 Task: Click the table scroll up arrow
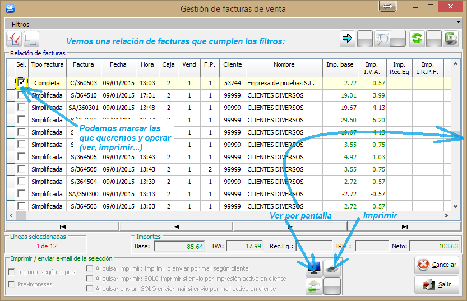coord(455,64)
